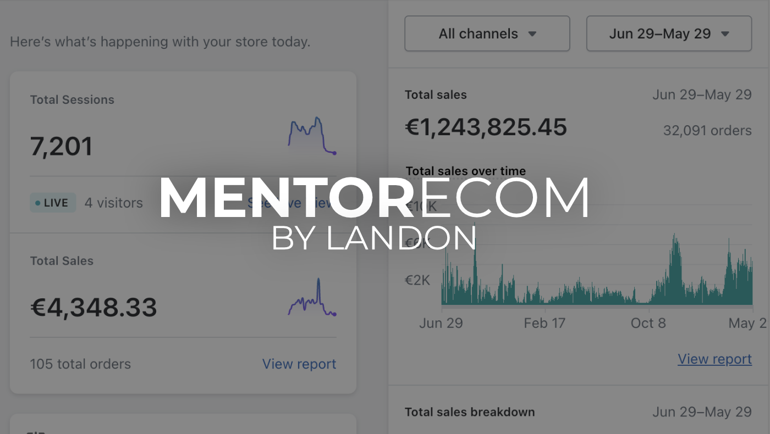Viewport: 770px width, 434px height.
Task: Click the Feb 17 axis label
Action: (x=544, y=323)
